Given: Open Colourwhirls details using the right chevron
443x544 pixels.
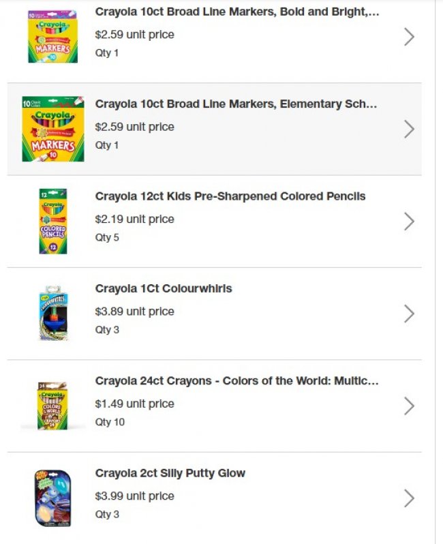Looking at the screenshot, I should click(409, 314).
